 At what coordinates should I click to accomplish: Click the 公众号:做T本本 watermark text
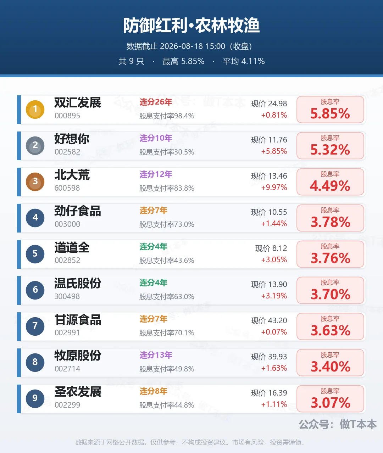pos(338,424)
